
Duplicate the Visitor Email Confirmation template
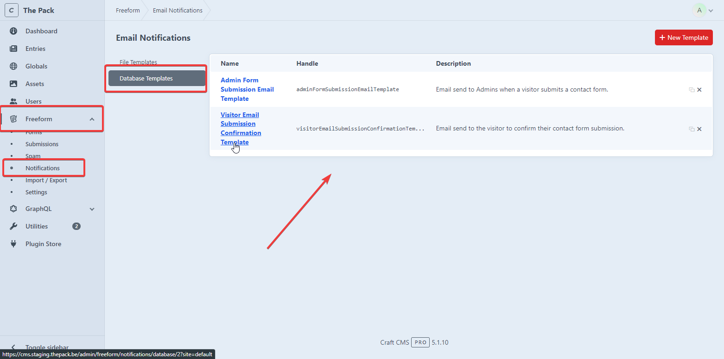click(691, 129)
